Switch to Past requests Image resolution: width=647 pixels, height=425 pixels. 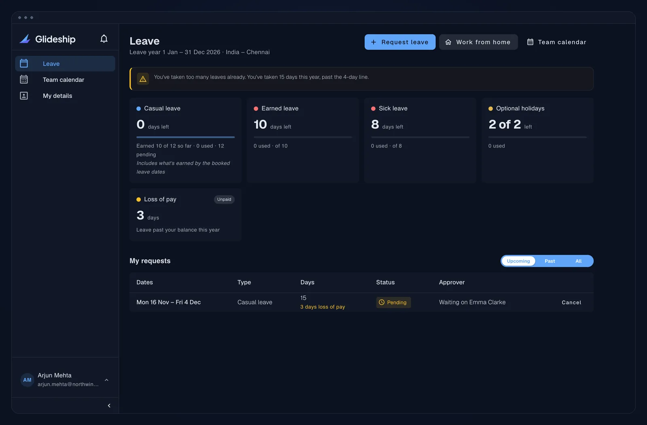pos(550,261)
